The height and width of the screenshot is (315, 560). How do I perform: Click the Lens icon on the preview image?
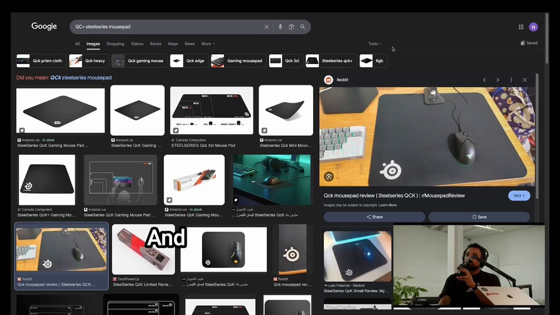click(329, 177)
